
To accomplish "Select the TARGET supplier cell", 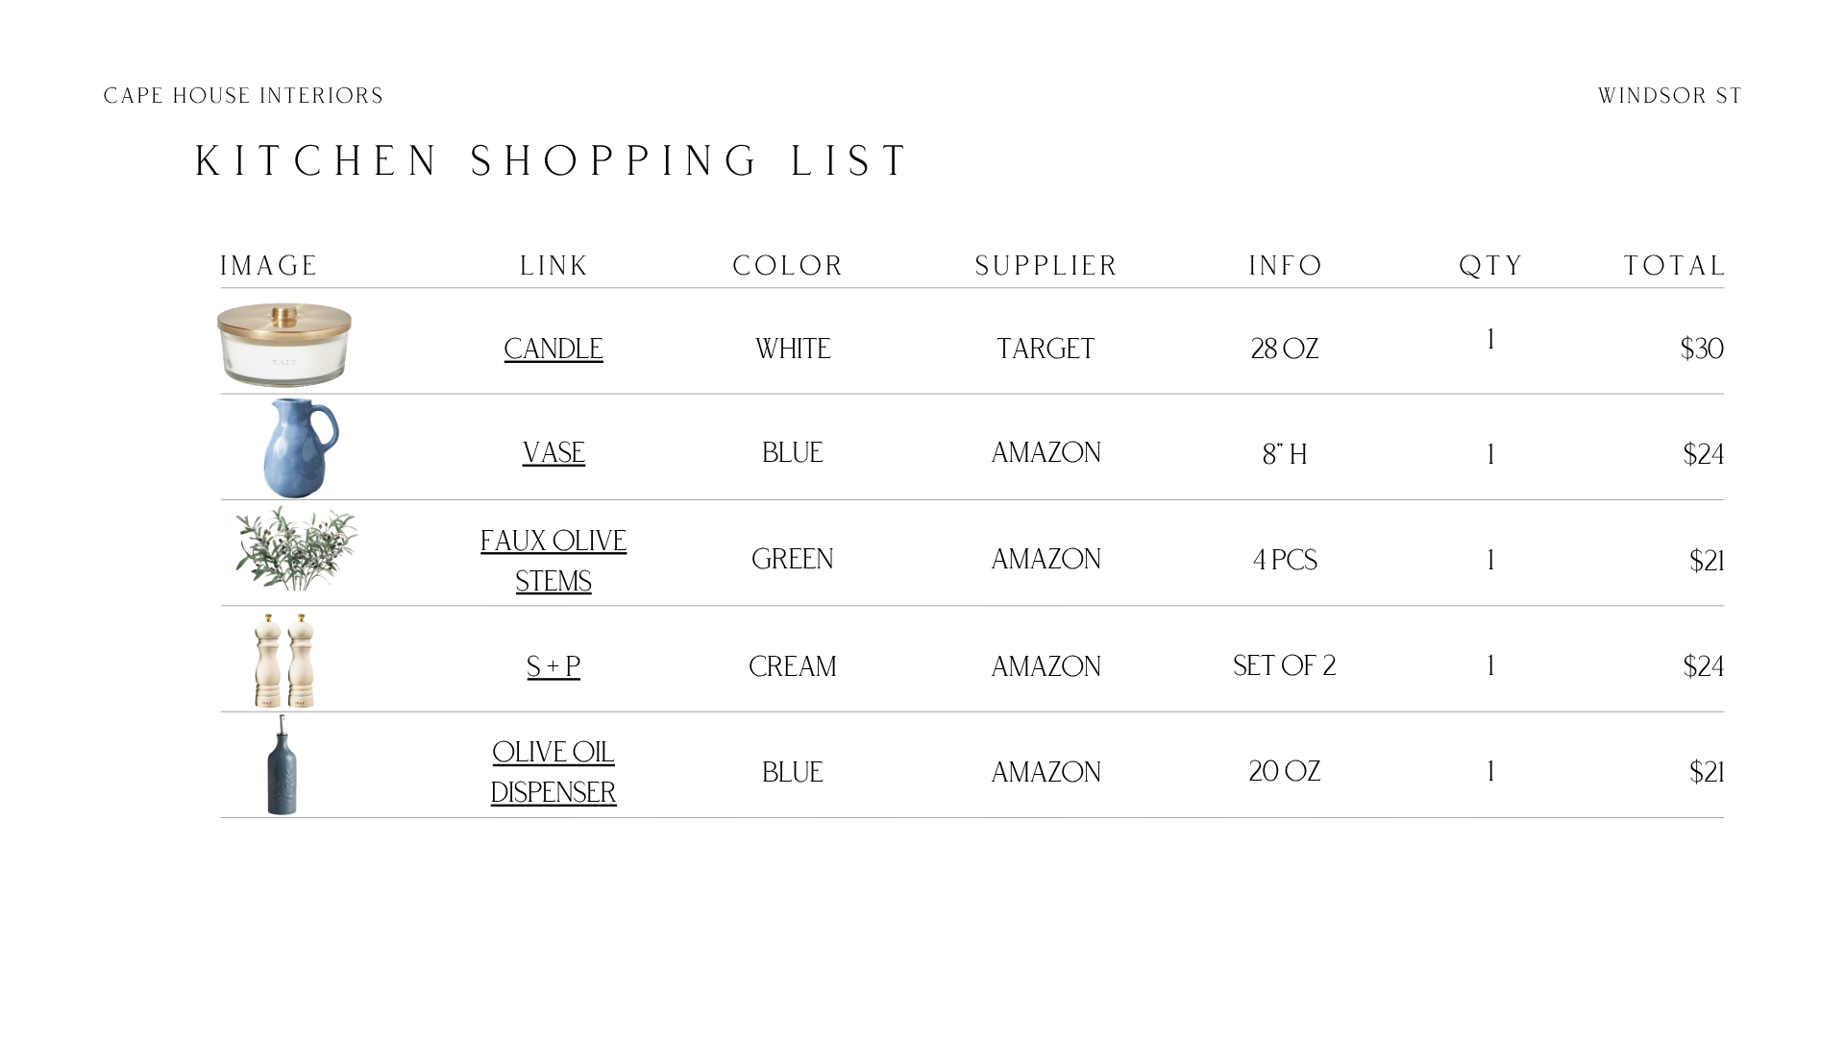I will click(x=1045, y=349).
